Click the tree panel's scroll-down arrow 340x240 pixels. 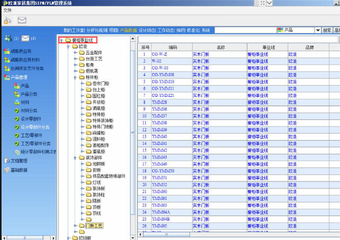pyautogui.click(x=133, y=237)
